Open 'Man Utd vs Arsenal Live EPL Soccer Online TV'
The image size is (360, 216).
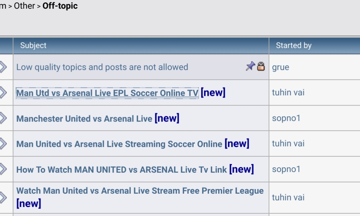point(107,93)
